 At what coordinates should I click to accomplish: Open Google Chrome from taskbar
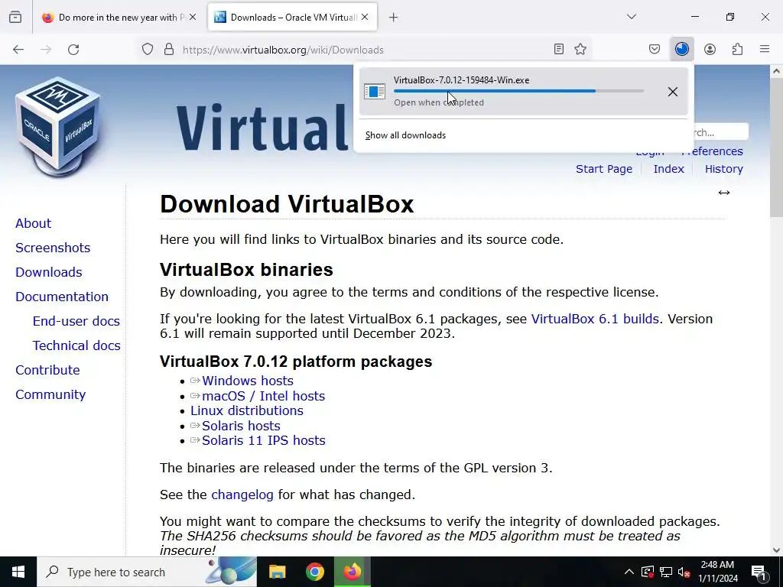(314, 572)
